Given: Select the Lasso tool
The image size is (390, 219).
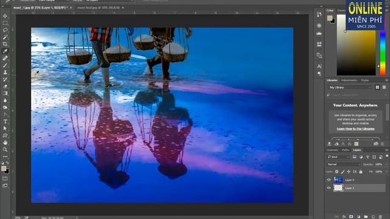Looking at the screenshot, I should pos(5,30).
